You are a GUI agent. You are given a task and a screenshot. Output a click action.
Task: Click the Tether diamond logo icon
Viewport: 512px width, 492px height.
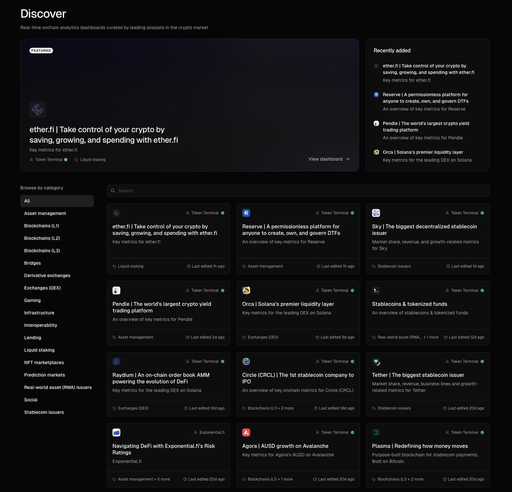point(376,361)
